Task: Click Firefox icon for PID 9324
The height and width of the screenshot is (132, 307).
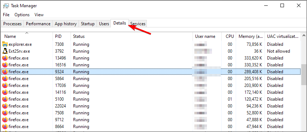Action: pyautogui.click(x=5, y=72)
